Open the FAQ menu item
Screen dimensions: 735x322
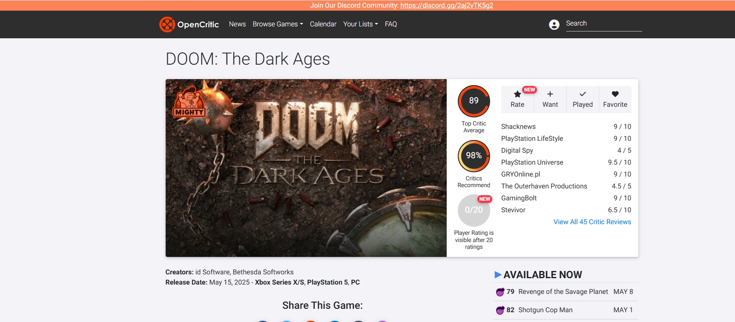391,24
